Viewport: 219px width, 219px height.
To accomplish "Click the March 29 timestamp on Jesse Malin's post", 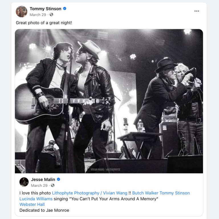I will (x=39, y=185).
